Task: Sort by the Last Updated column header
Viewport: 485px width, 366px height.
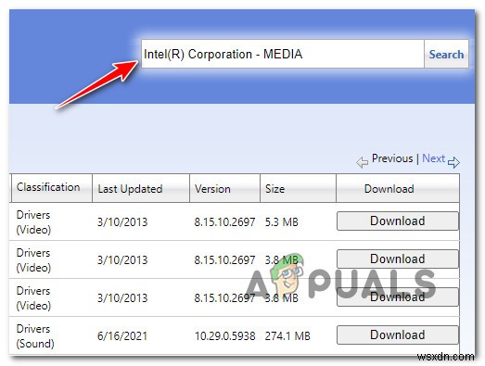Action: tap(141, 188)
